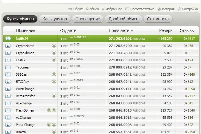Viewport: 201px width, 134px height.
Task: Open the NetEx24 exchanger
Action: [22, 39]
